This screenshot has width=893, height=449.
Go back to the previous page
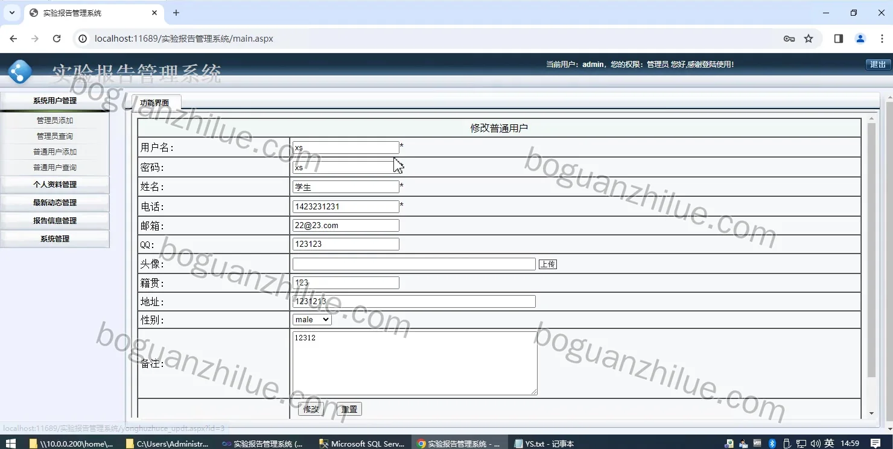coord(13,39)
